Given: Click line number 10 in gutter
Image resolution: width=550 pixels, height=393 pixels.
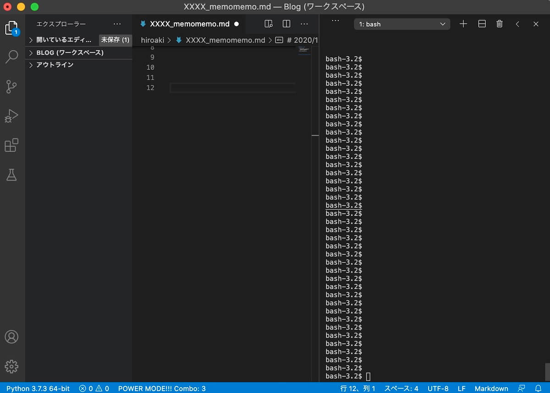Looking at the screenshot, I should (150, 67).
